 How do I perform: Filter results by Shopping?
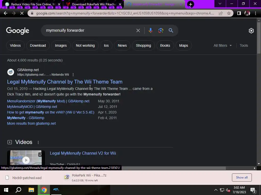click(x=143, y=45)
